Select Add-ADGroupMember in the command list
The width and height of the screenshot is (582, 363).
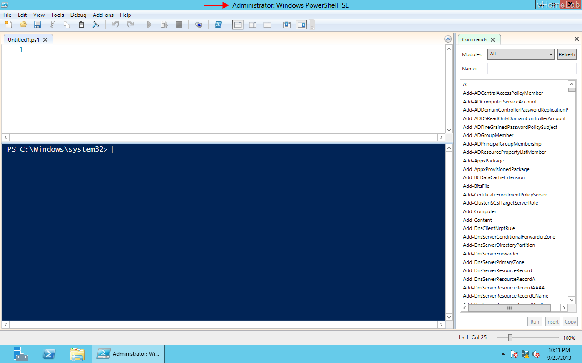pos(488,135)
